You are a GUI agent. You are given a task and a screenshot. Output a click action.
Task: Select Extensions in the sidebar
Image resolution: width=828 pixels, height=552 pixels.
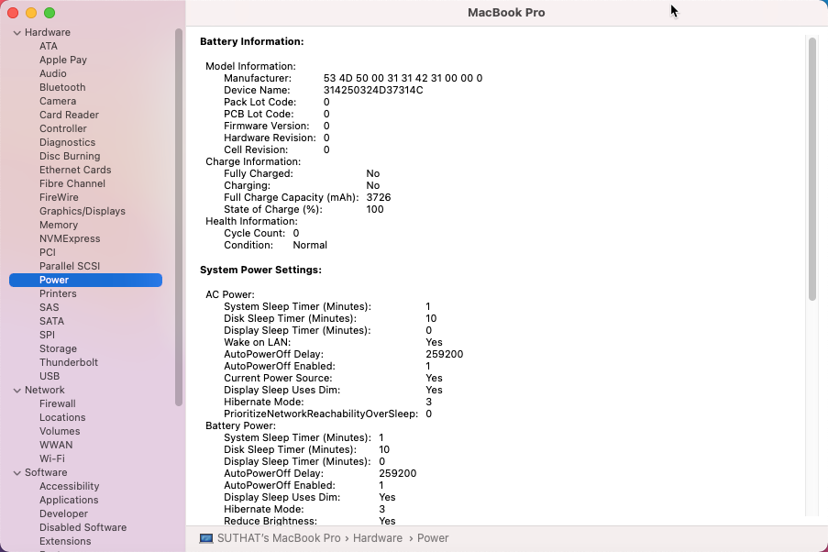(65, 540)
